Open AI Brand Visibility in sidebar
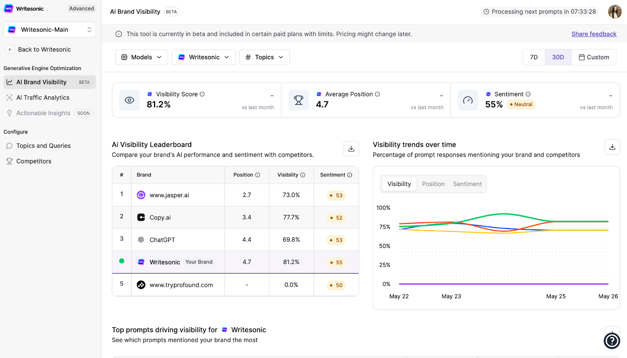 coord(50,82)
